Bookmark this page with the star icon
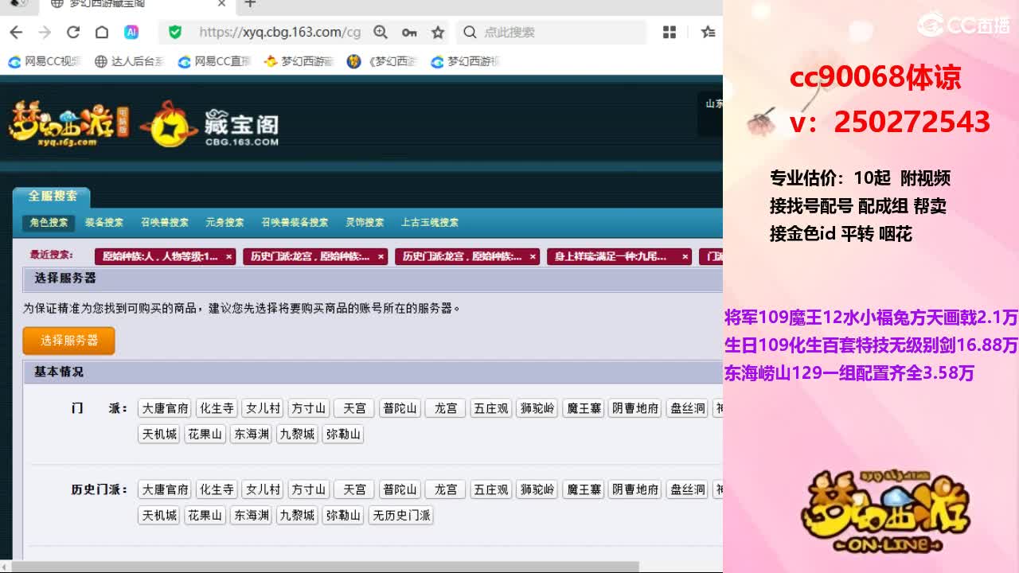 [x=438, y=32]
